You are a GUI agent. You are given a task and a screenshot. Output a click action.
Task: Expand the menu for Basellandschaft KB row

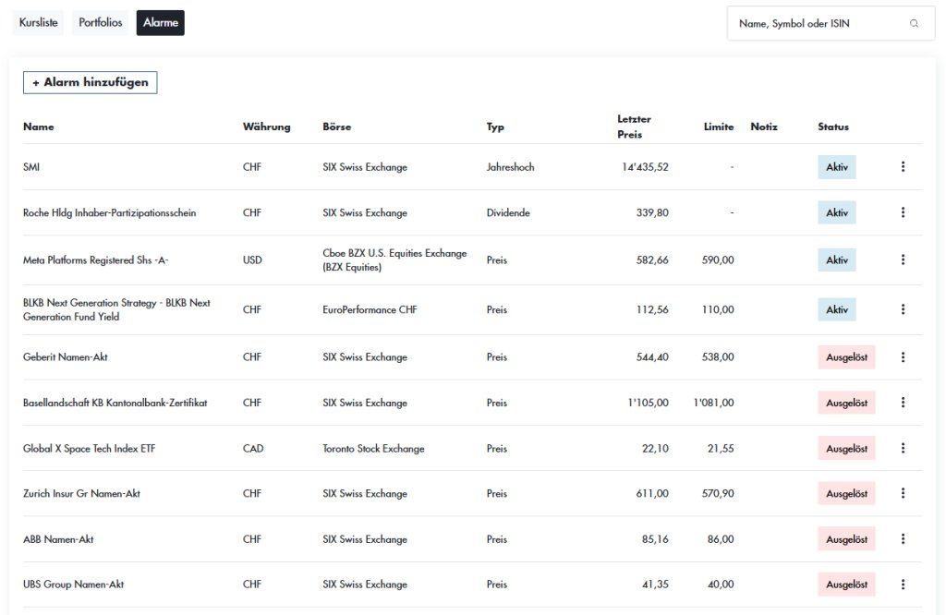[x=903, y=403]
